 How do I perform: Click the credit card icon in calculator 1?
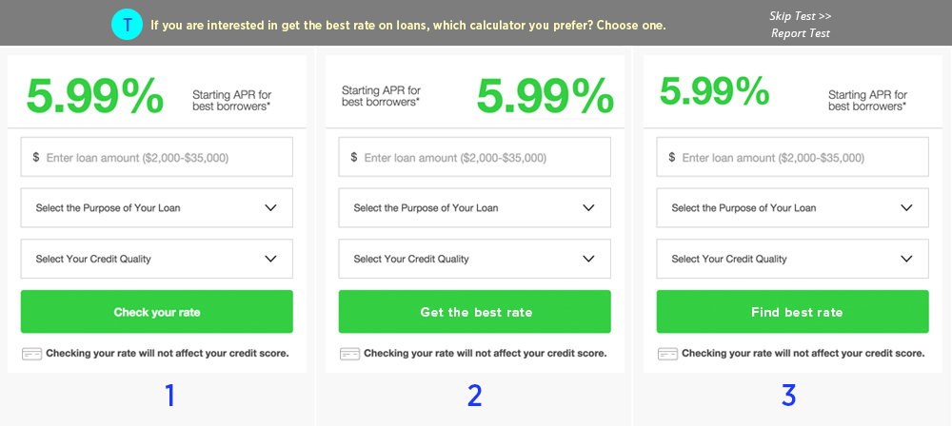pyautogui.click(x=31, y=354)
